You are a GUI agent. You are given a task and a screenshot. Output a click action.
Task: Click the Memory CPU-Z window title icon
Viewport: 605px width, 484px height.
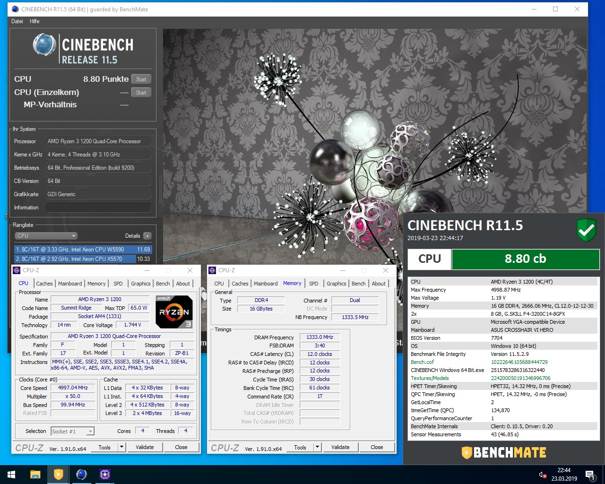(213, 270)
